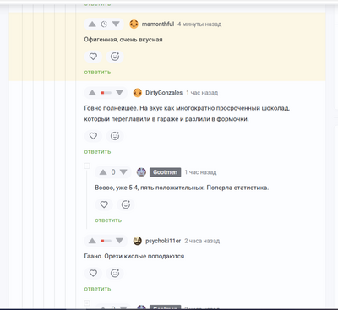Click the rating bar on DirtyGonzales's comment

click(x=106, y=93)
